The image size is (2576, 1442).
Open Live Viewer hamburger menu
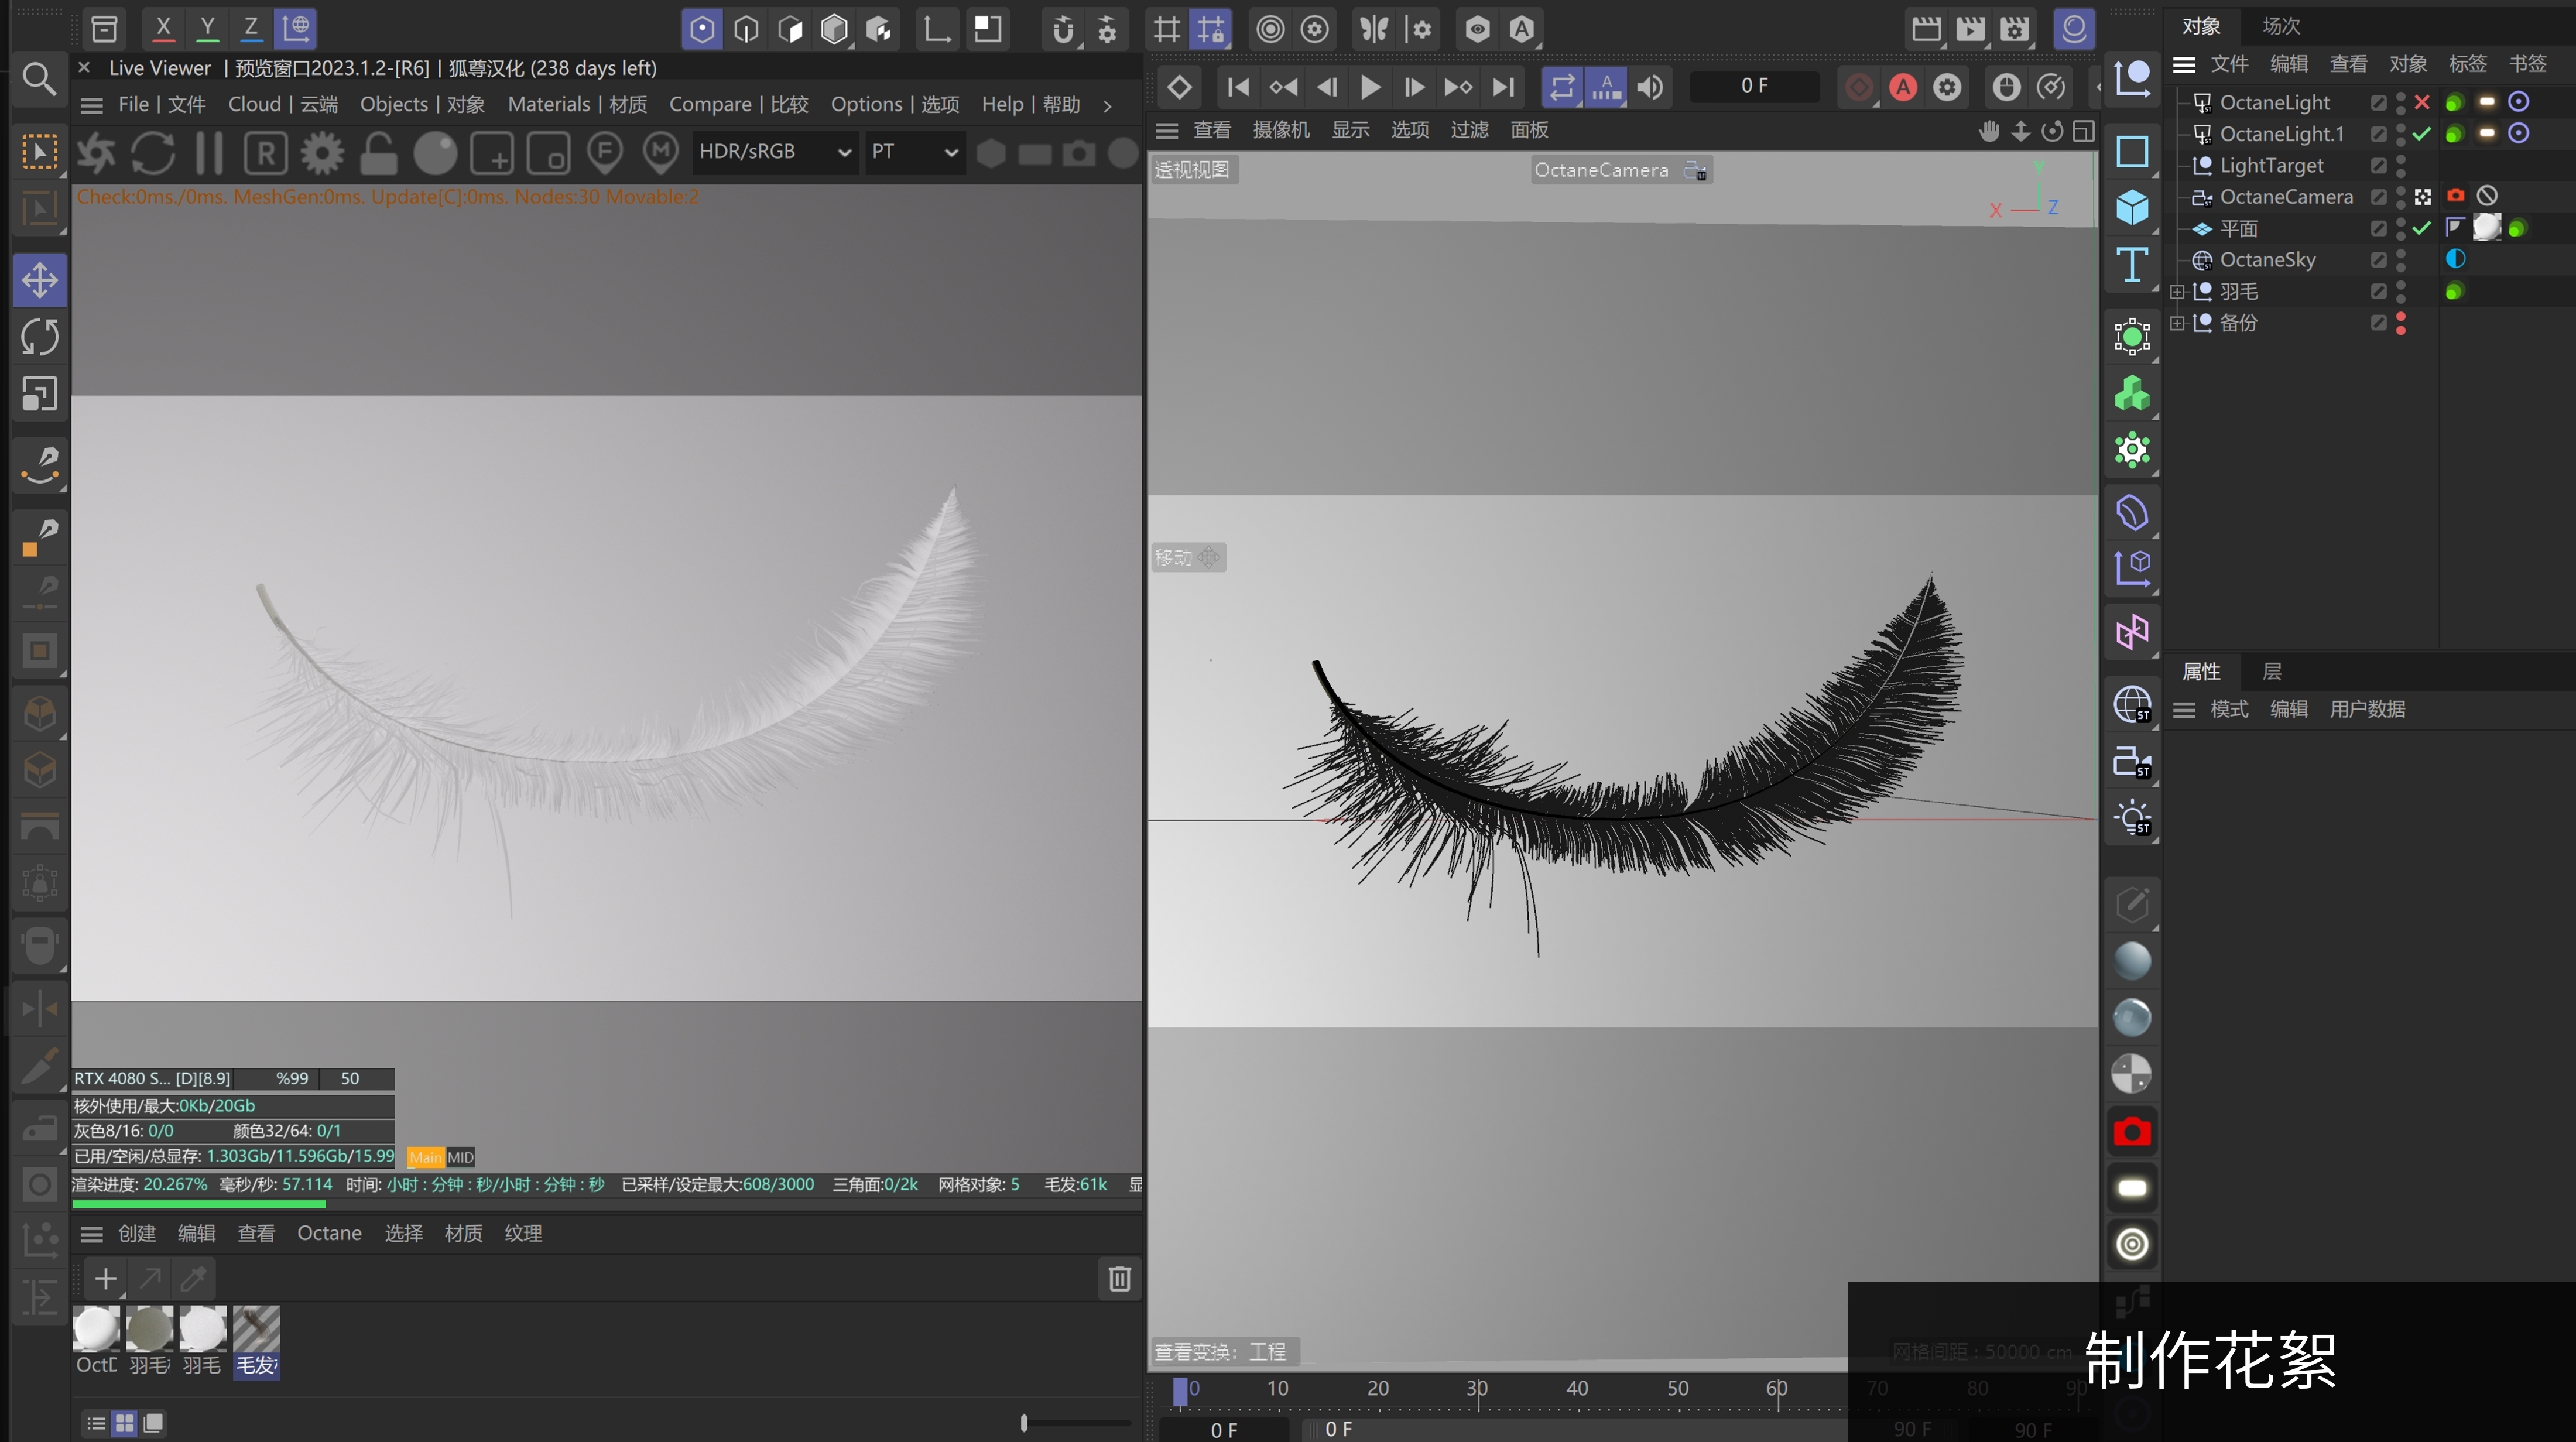coord(91,105)
